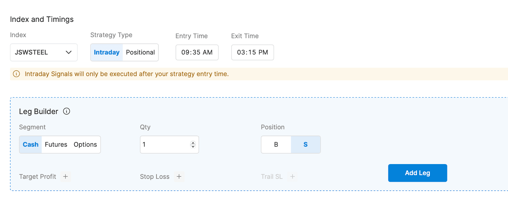Screen dimensions: 508x197
Task: Switch to the Options segment
Action: (85, 144)
